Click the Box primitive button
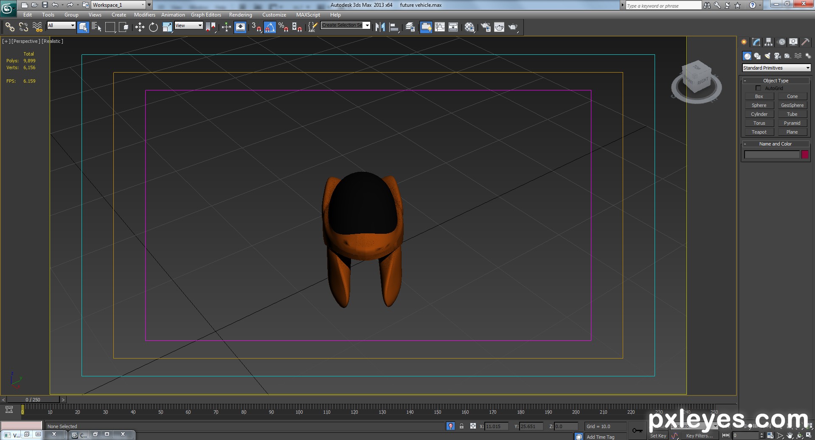Viewport: 815px width, 440px height. (759, 96)
